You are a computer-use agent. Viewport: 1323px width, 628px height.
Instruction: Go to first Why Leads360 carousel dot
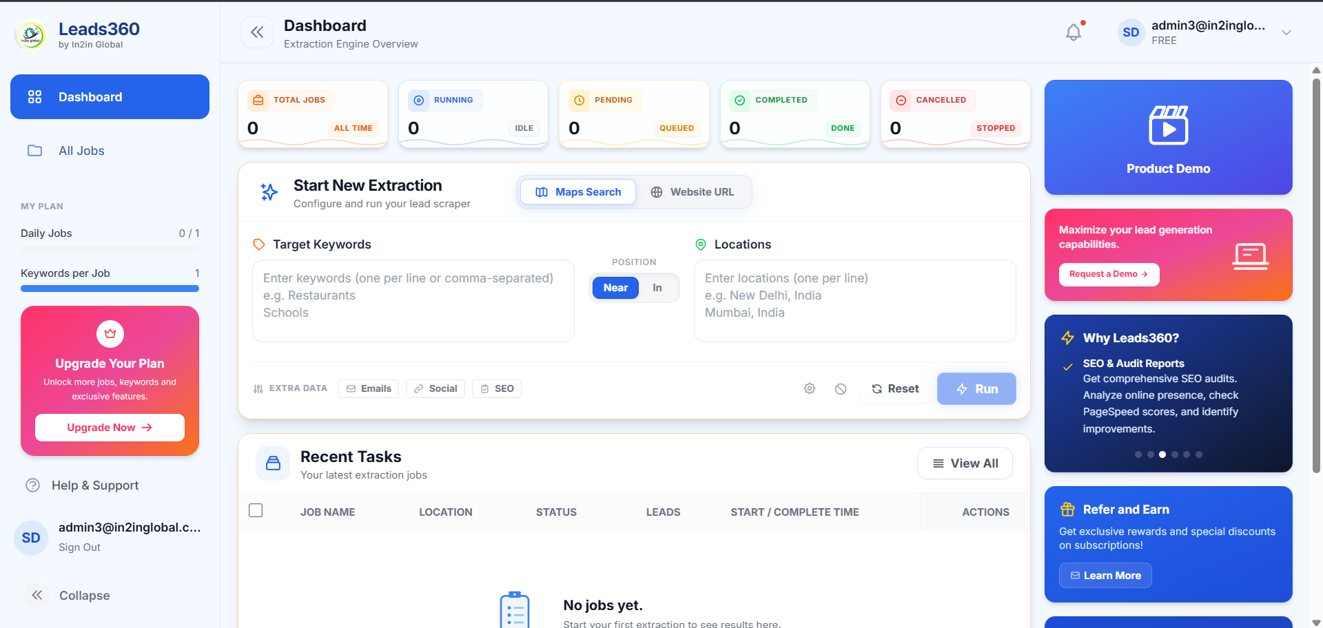click(1138, 454)
